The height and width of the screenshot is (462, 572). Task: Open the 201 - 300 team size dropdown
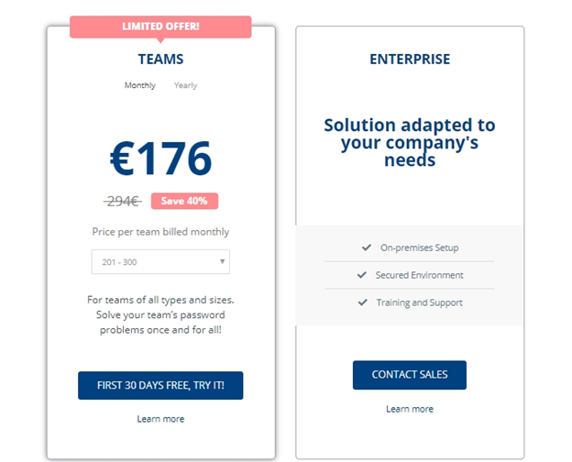pos(160,261)
